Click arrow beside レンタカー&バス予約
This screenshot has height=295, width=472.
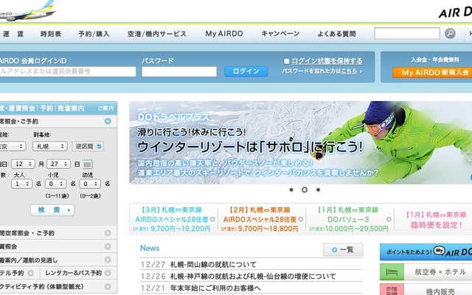coord(108,273)
